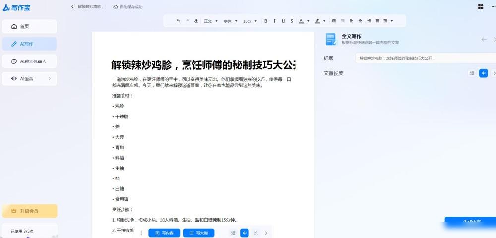This screenshot has height=238, width=496.
Task: Toggle italic formatting
Action: (274, 21)
